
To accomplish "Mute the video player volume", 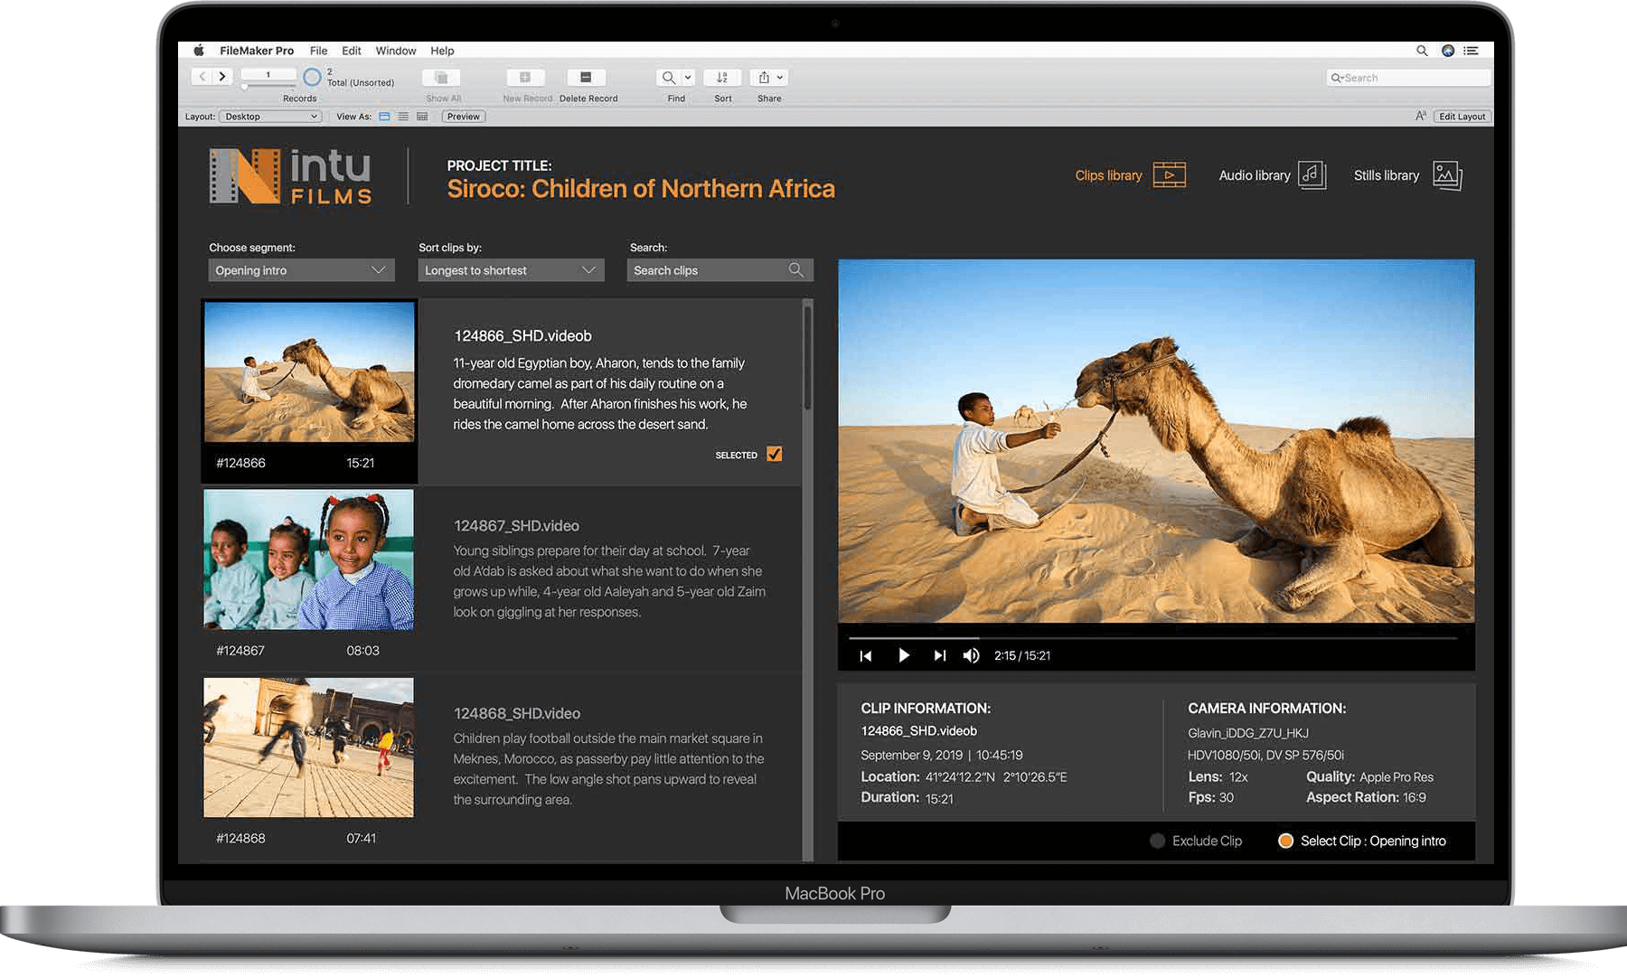I will (971, 655).
